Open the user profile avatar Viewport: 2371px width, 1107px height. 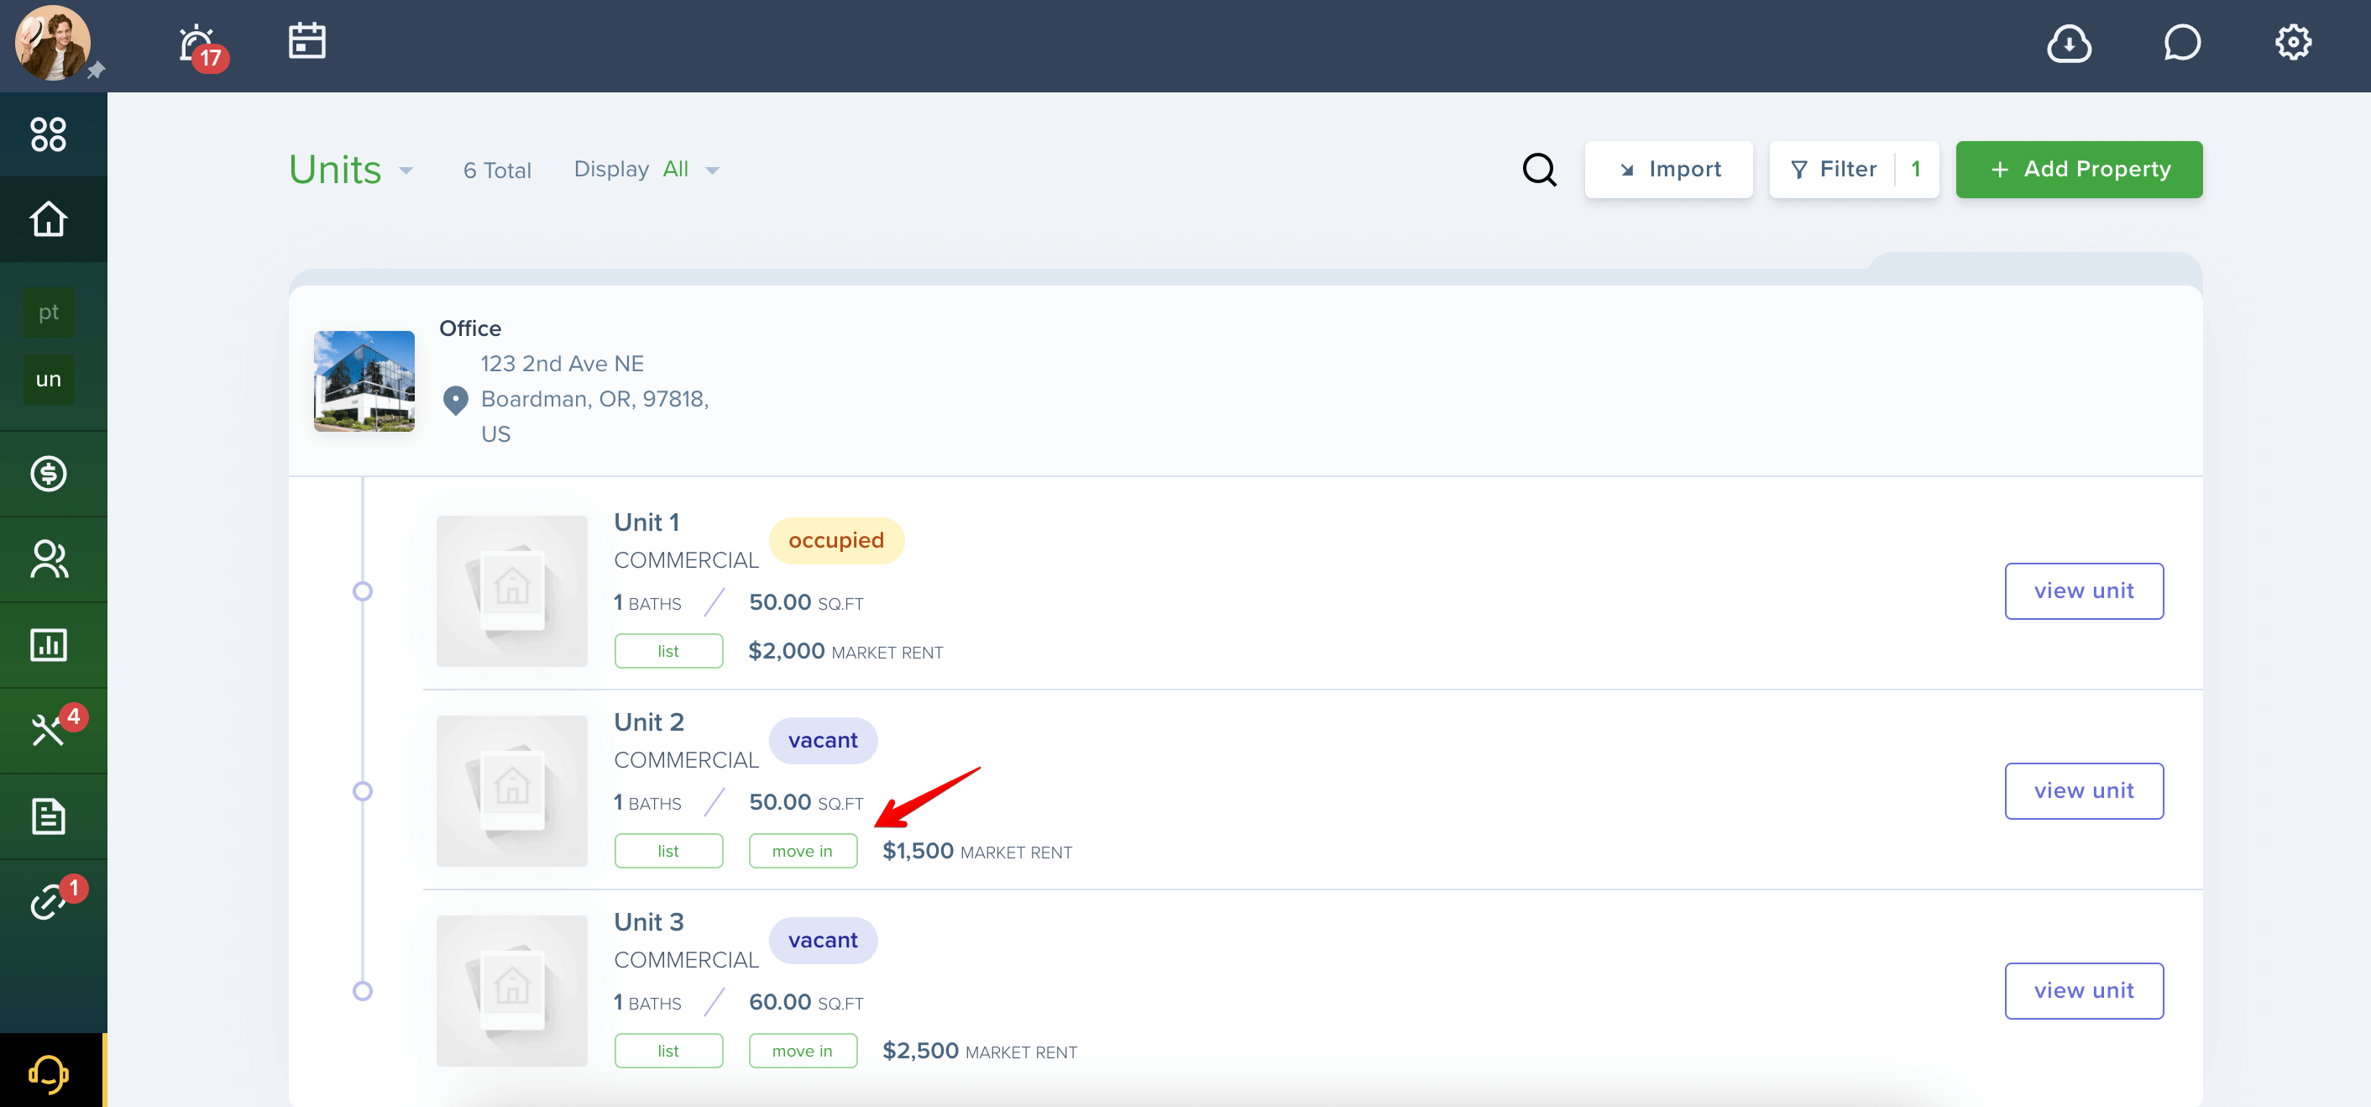52,42
